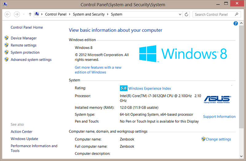
Task: Click the 12.0 GB (11.9 GB usable) value
Action: pyautogui.click(x=139, y=108)
